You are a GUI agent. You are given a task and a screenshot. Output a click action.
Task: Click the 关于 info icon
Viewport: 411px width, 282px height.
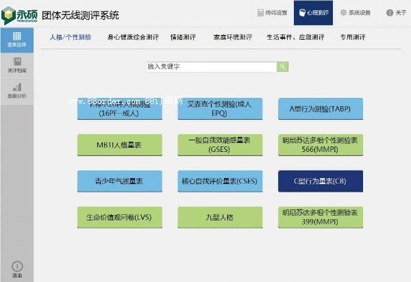(x=395, y=12)
